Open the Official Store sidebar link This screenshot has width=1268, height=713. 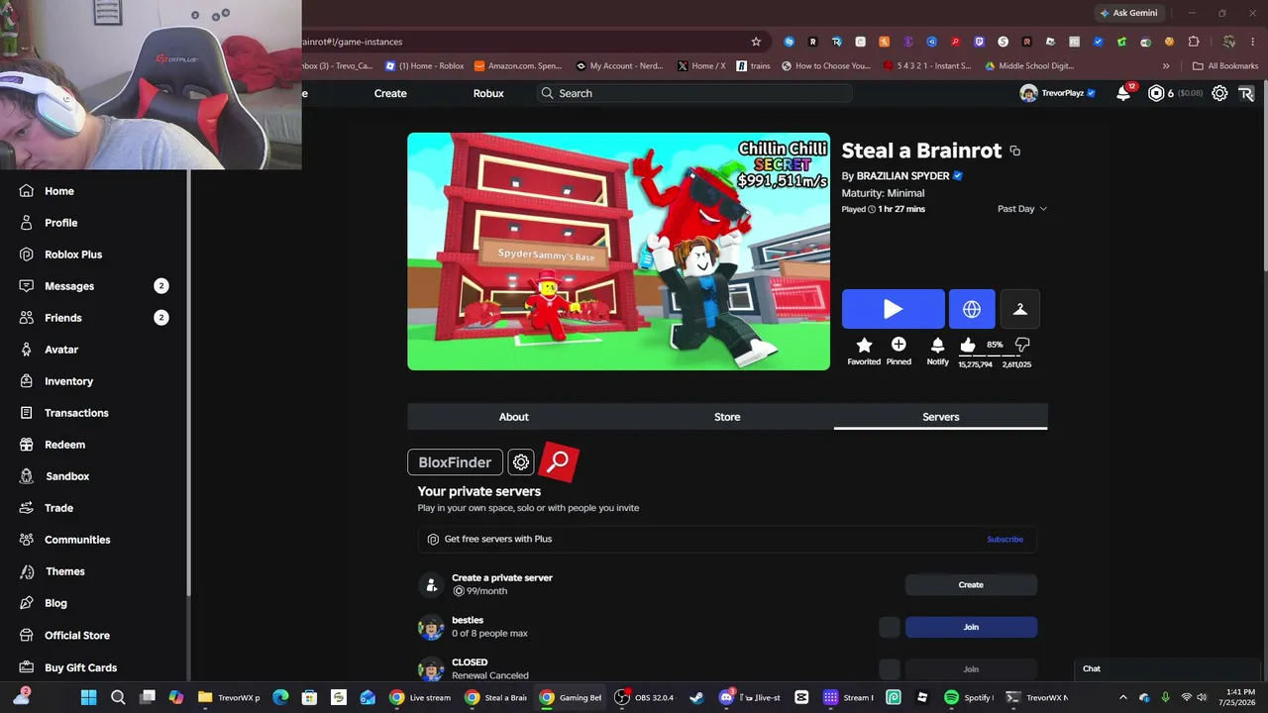pyautogui.click(x=76, y=636)
